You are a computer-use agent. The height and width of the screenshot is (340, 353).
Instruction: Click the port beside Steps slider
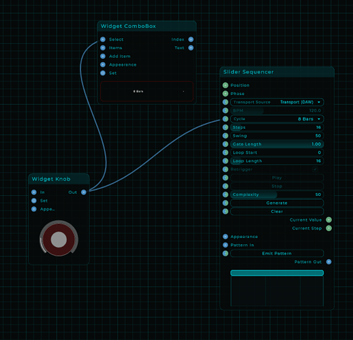tap(226, 127)
